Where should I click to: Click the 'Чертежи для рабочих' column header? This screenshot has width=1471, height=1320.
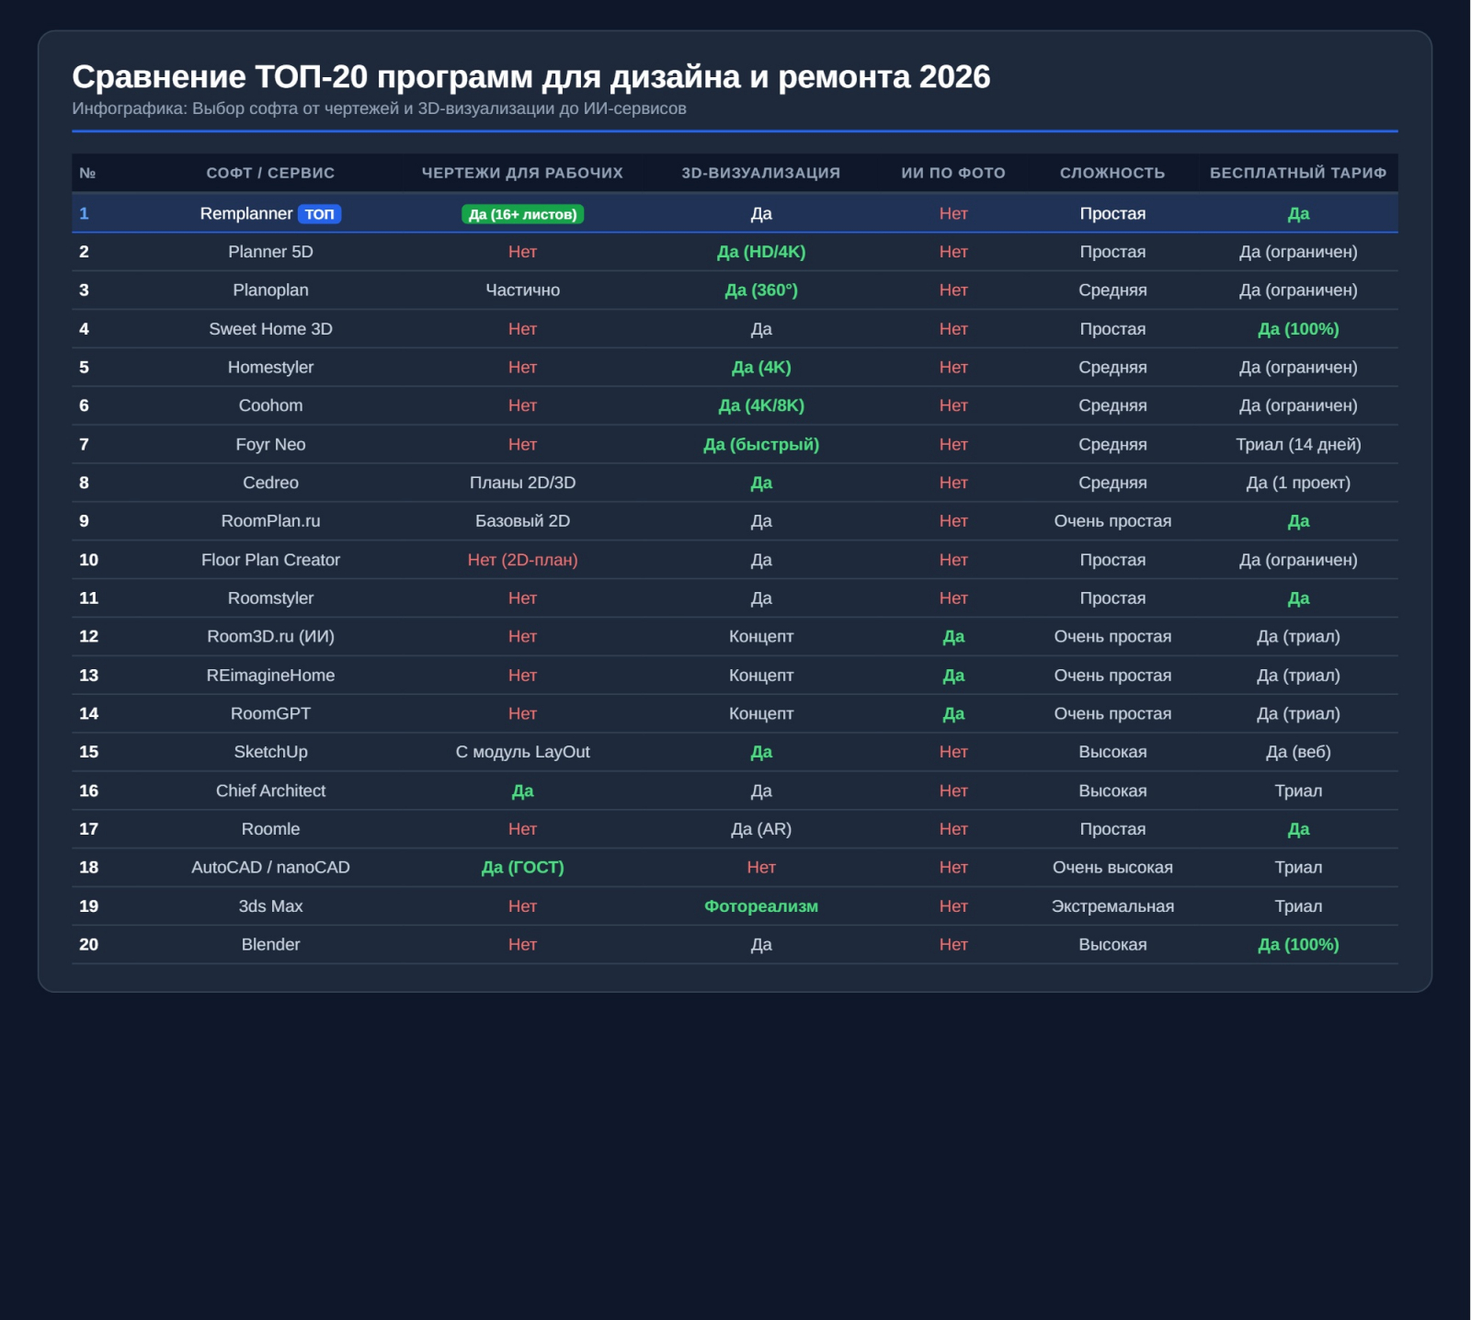point(522,173)
